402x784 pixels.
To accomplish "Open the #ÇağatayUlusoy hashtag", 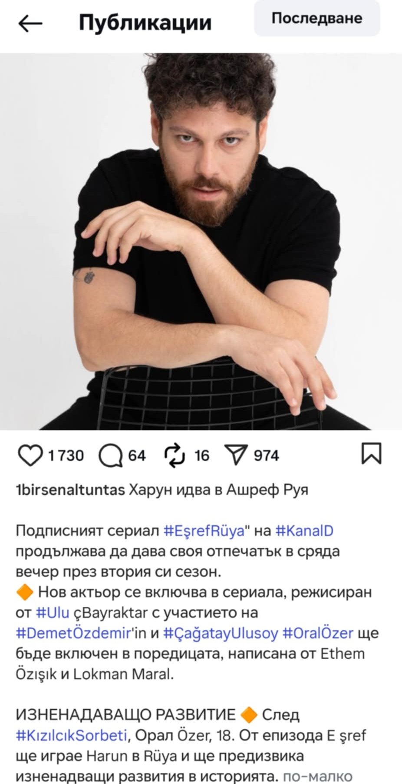I will coord(221,633).
